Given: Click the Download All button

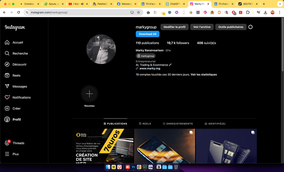Looking at the screenshot, I should (x=147, y=34).
